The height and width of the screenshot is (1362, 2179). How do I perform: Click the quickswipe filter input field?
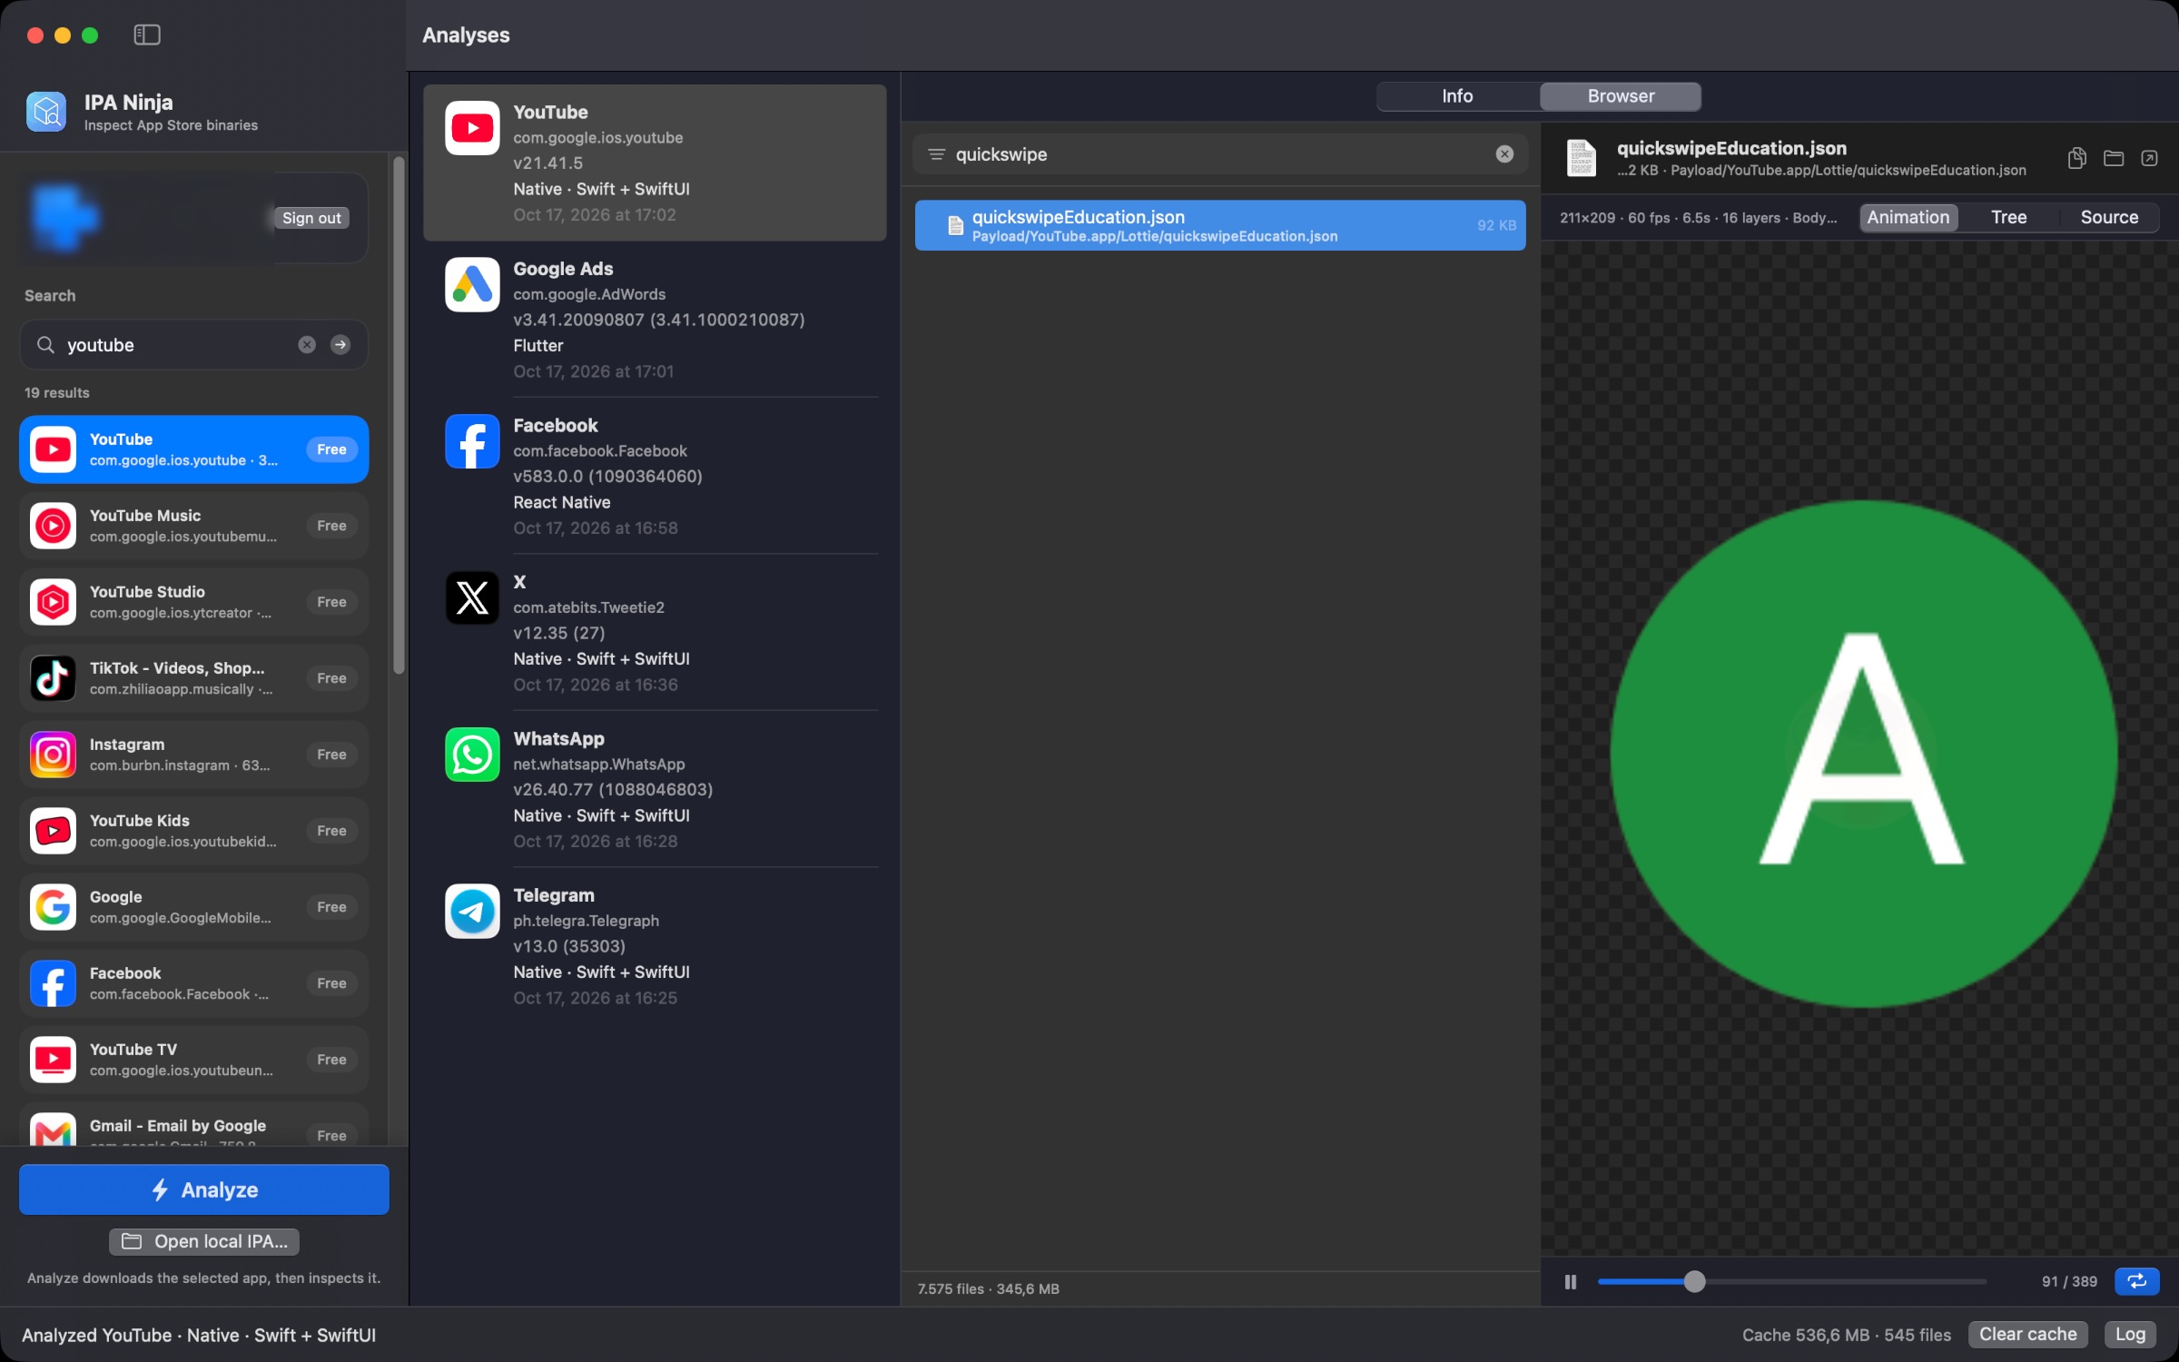[x=1221, y=154]
